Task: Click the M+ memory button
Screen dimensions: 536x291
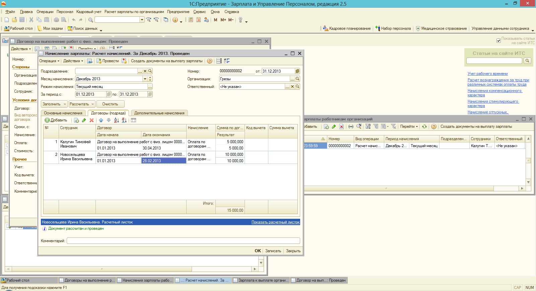Action: 223,20
